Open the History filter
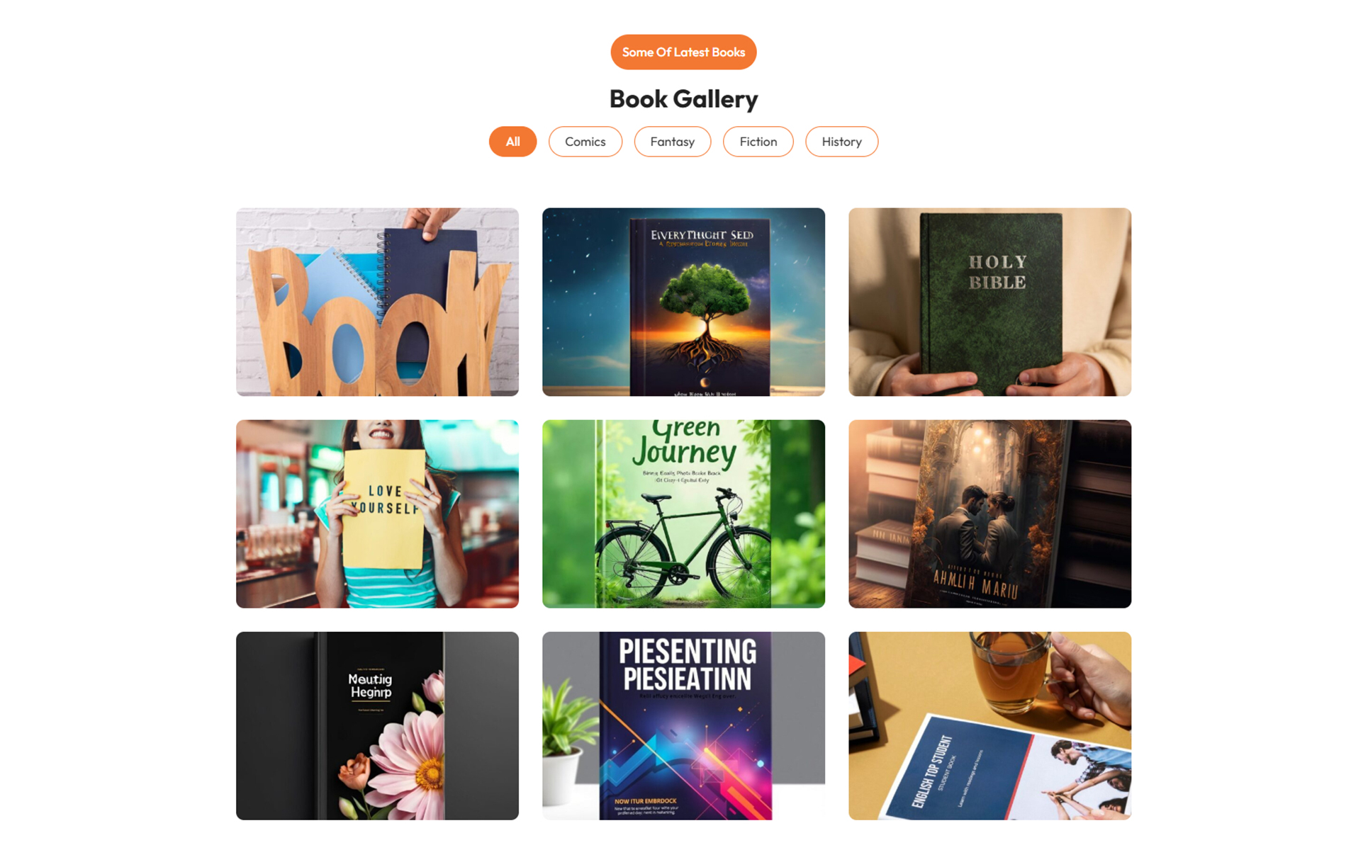The image size is (1368, 850). pos(841,142)
